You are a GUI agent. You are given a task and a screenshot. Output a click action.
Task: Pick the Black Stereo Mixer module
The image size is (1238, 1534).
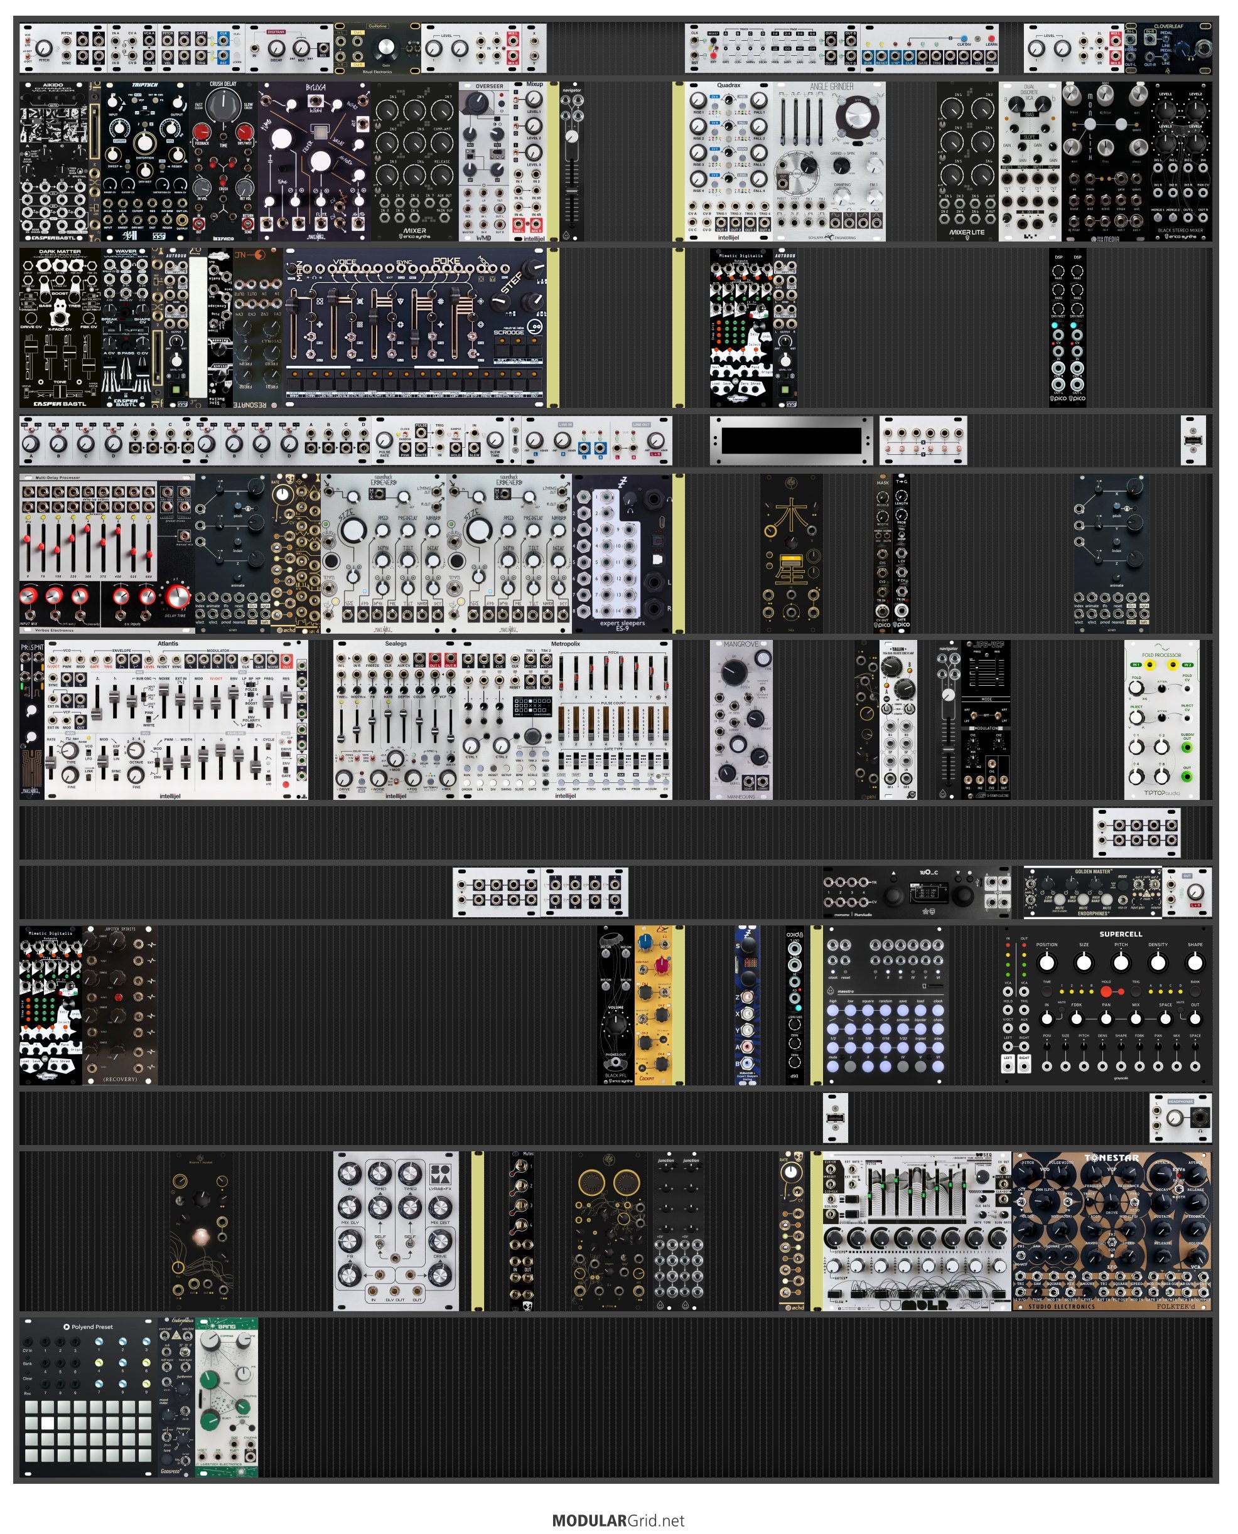[x=1180, y=161]
